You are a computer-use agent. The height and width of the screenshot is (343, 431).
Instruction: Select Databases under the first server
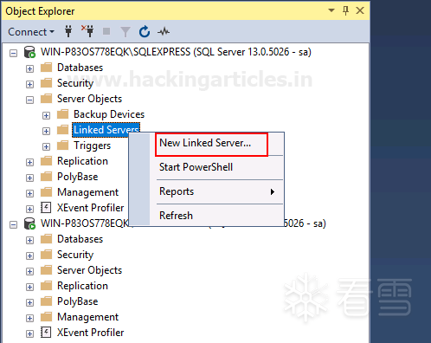(x=80, y=68)
